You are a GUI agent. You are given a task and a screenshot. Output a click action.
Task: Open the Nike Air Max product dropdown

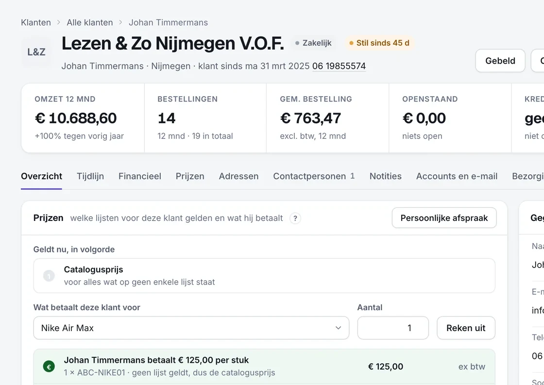191,328
